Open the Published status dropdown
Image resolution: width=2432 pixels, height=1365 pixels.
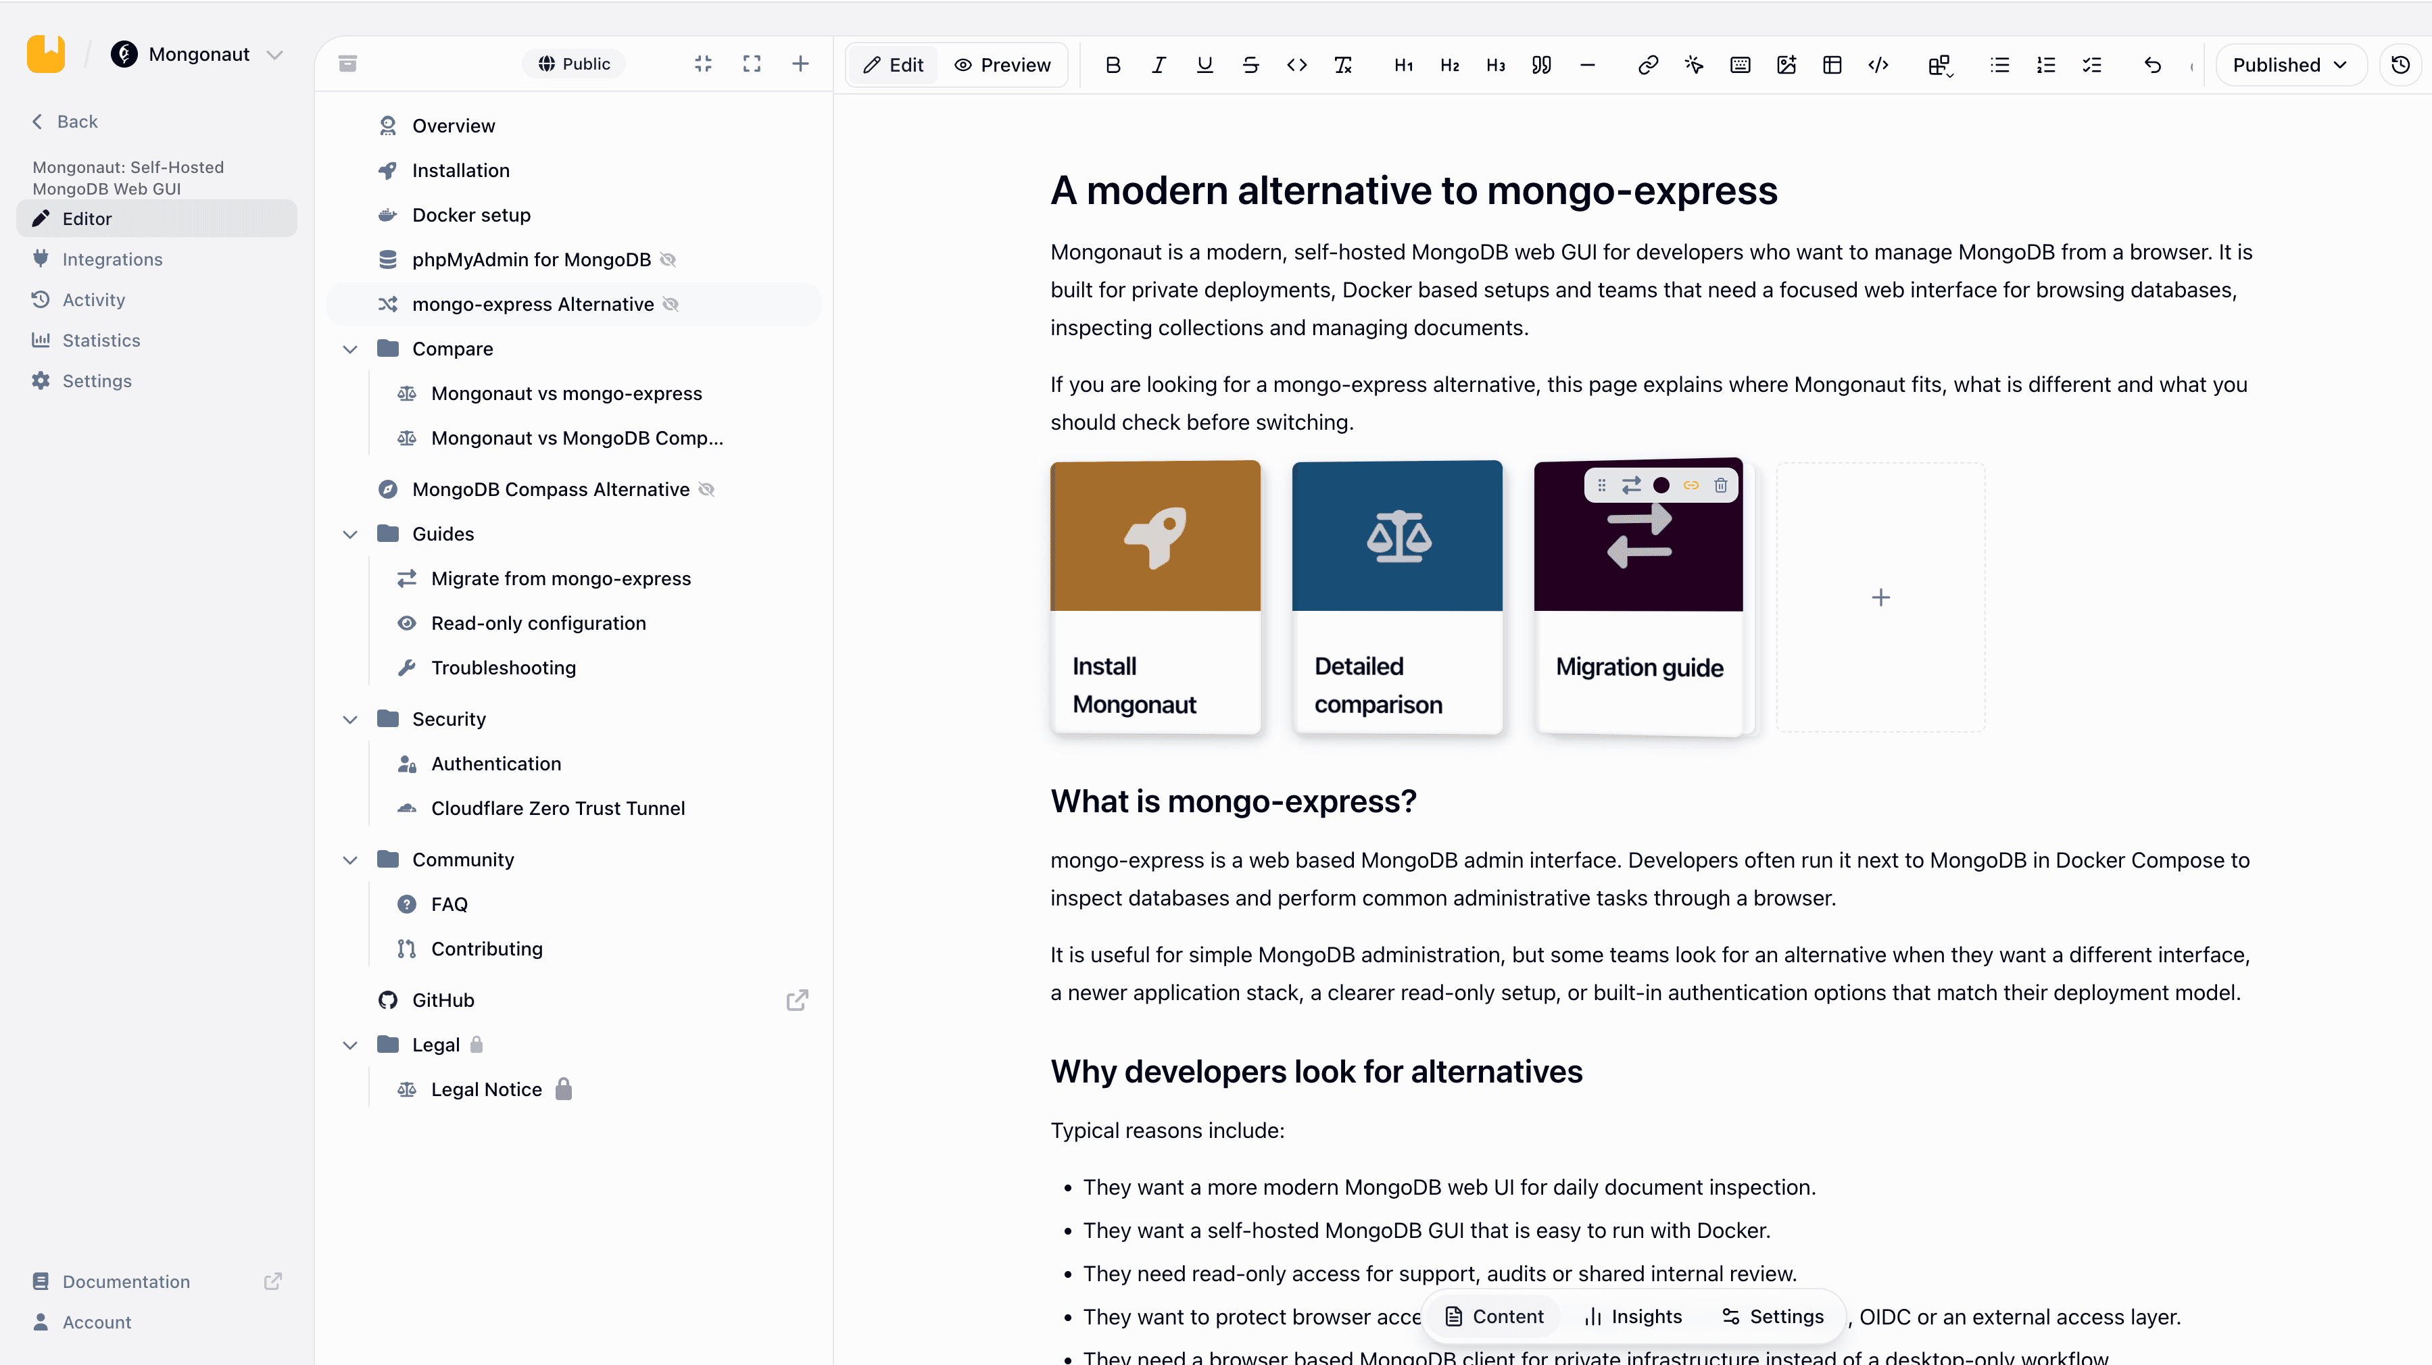coord(2290,64)
